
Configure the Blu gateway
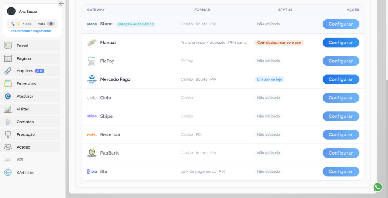pos(341,171)
